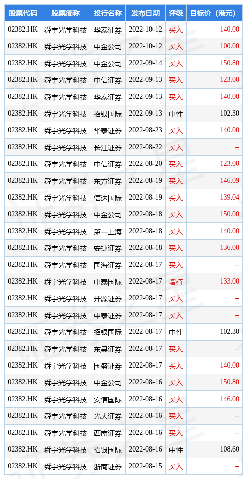Click 长江证券 in the bank column
Screen dimensions: 243x479
108,147
